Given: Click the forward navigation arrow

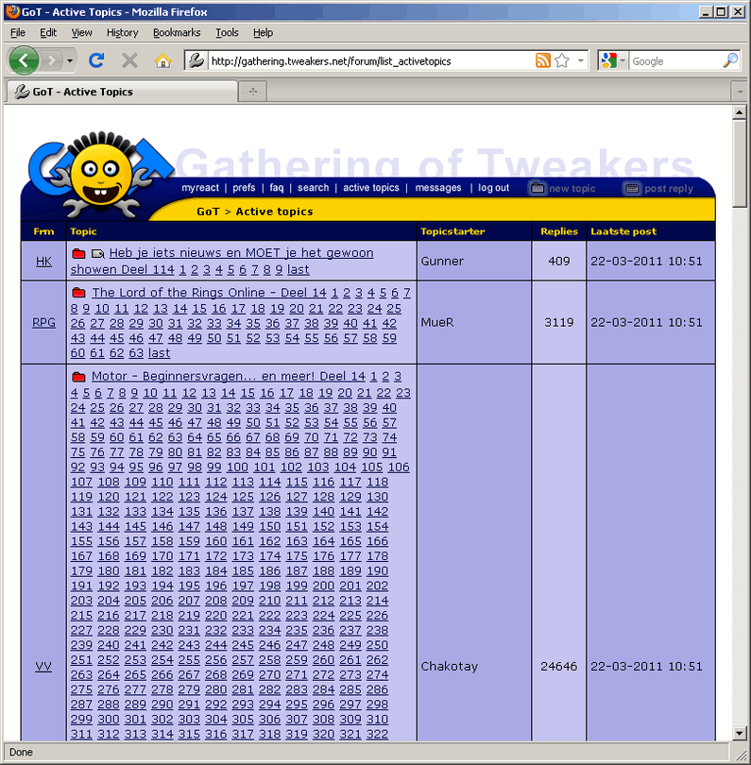Looking at the screenshot, I should [x=51, y=61].
